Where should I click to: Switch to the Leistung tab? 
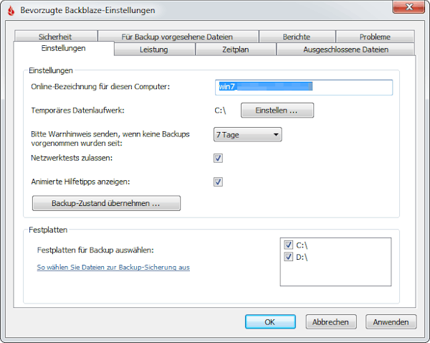[x=154, y=50]
